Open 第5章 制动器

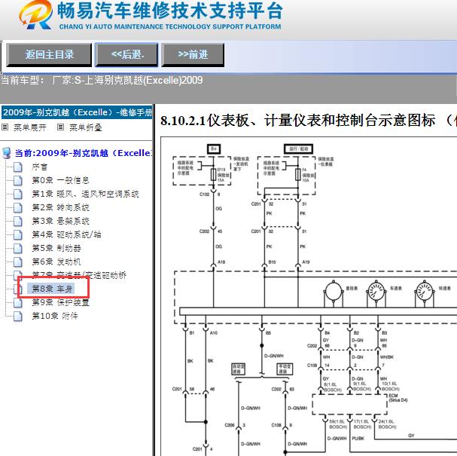pos(56,248)
